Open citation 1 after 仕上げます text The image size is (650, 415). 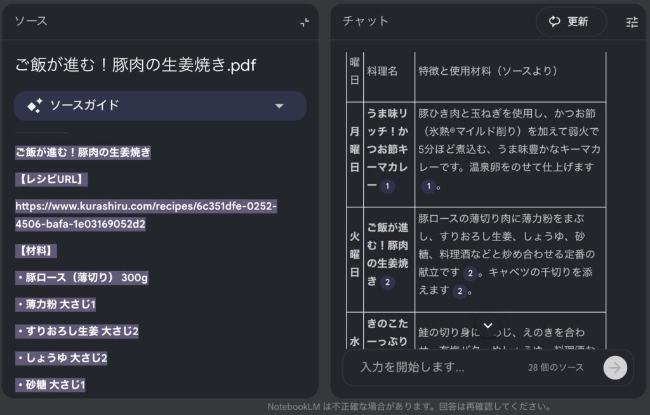428,187
